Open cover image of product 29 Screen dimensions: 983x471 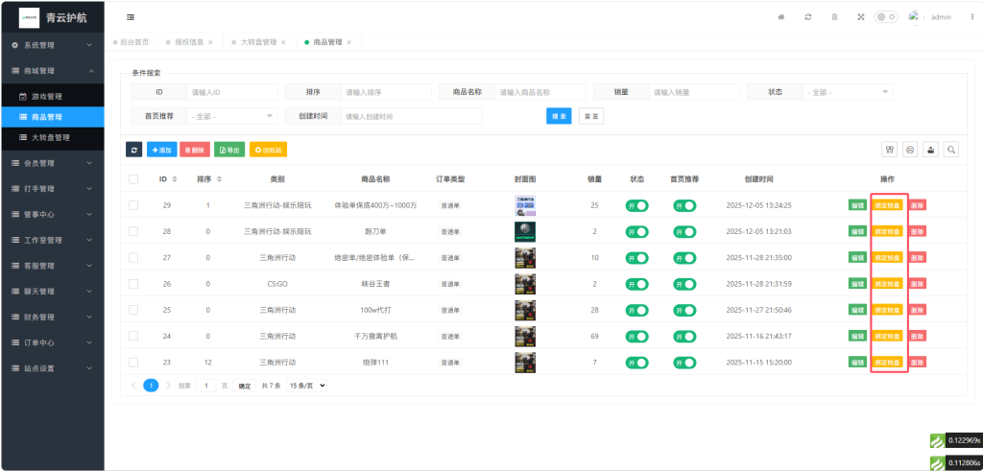(525, 205)
